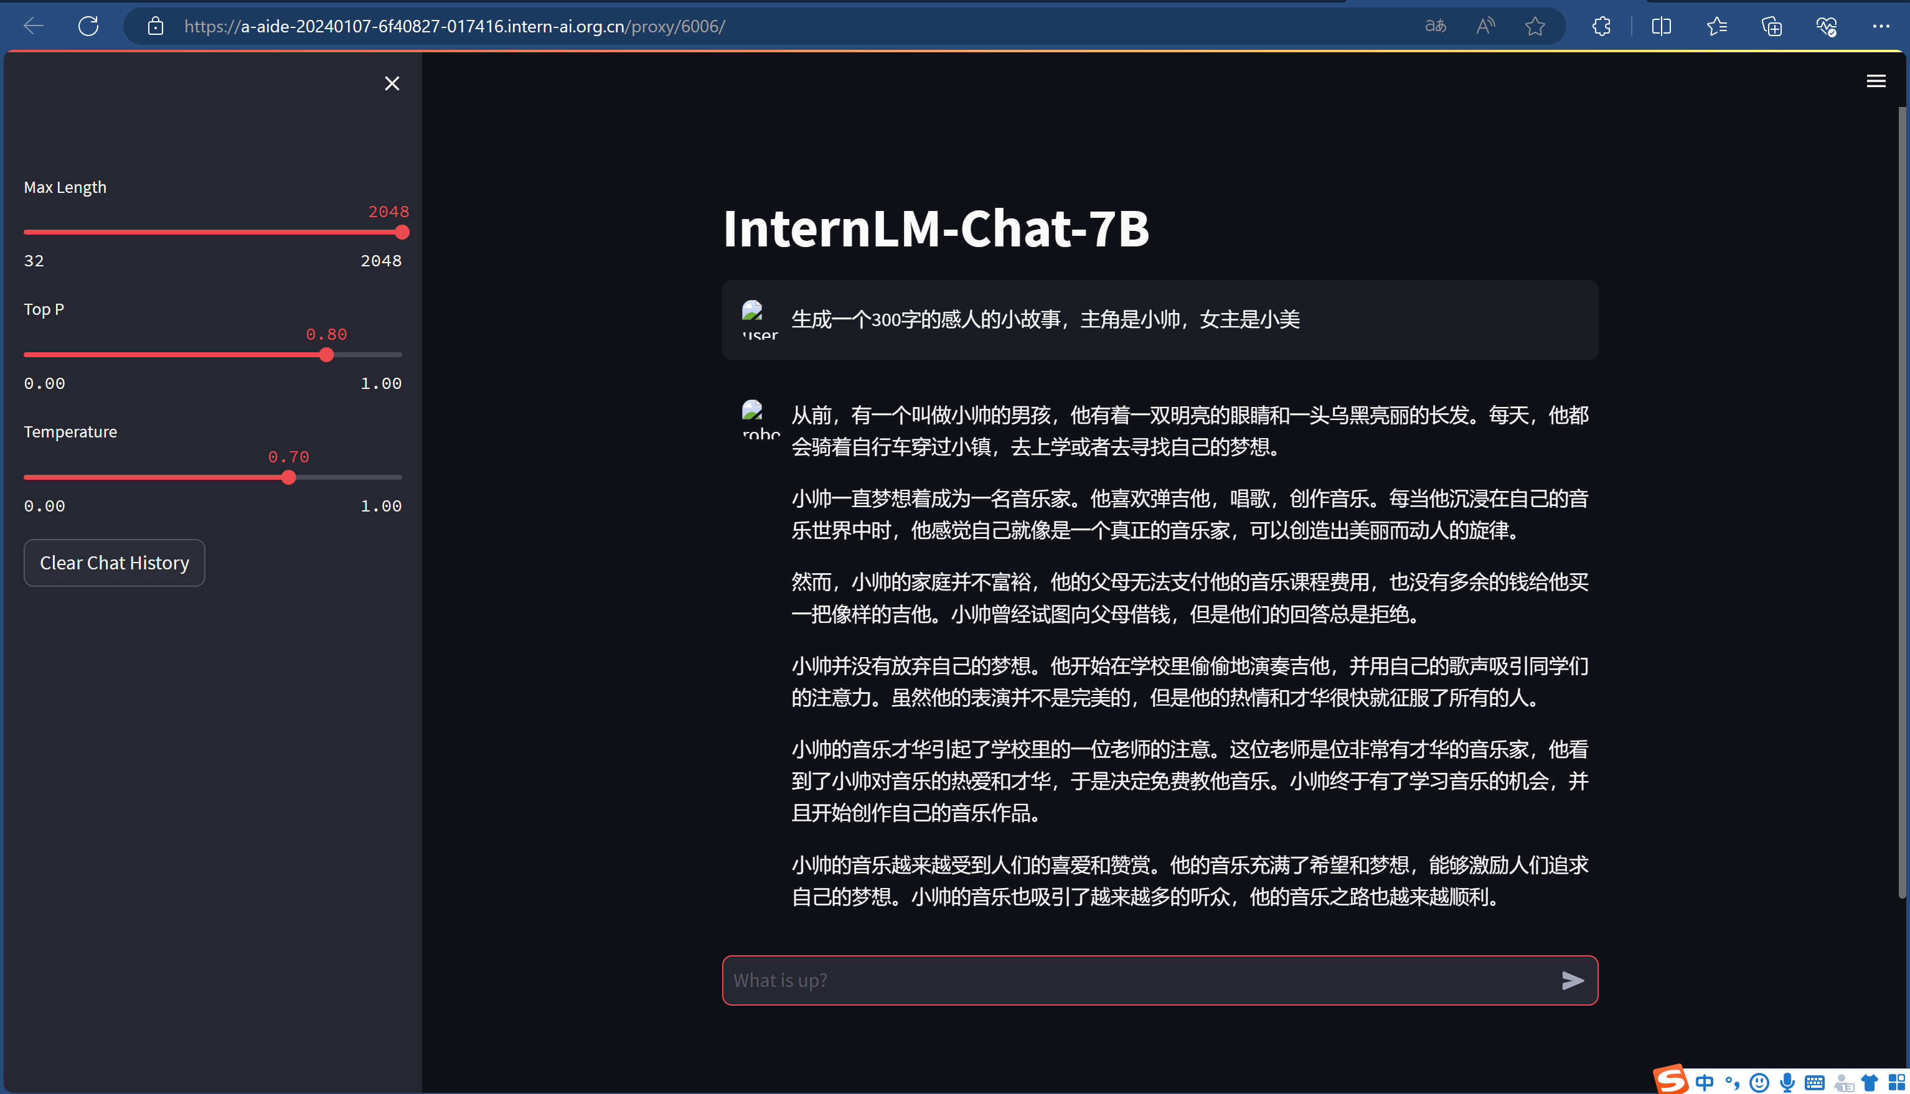Open browser settings and more ellipsis
1910x1094 pixels.
click(1881, 26)
